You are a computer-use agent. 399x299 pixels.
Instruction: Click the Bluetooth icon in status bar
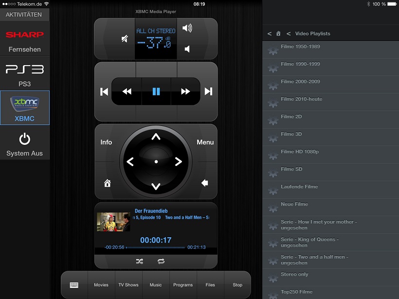click(368, 4)
